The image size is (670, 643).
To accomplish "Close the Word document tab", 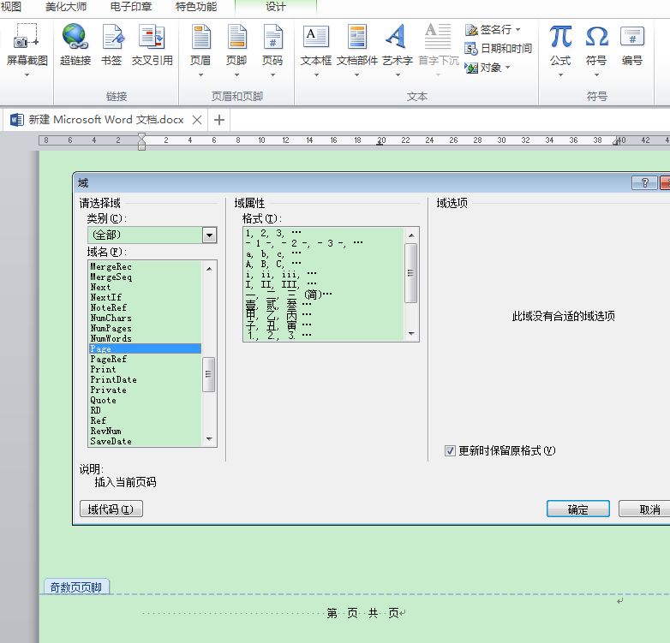I will (x=197, y=120).
